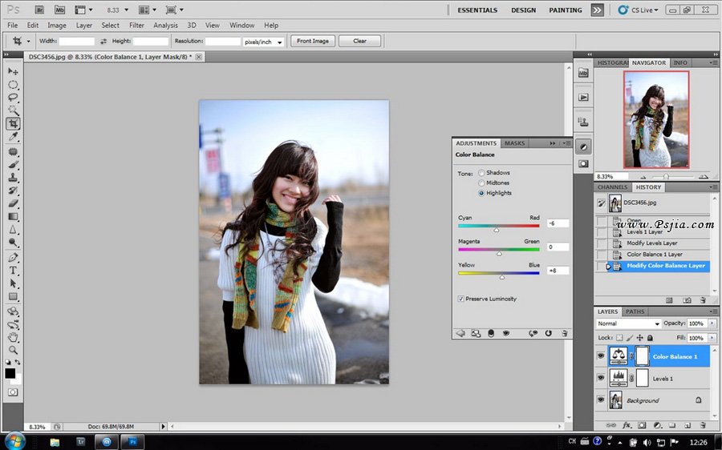Select the Zoom tool in the toolbox
The image size is (722, 450).
pyautogui.click(x=13, y=350)
